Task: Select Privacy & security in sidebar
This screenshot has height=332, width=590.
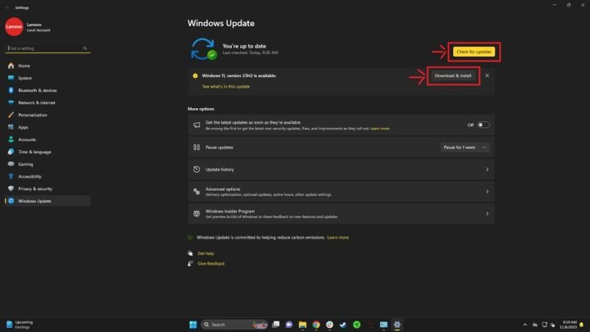Action: (35, 189)
